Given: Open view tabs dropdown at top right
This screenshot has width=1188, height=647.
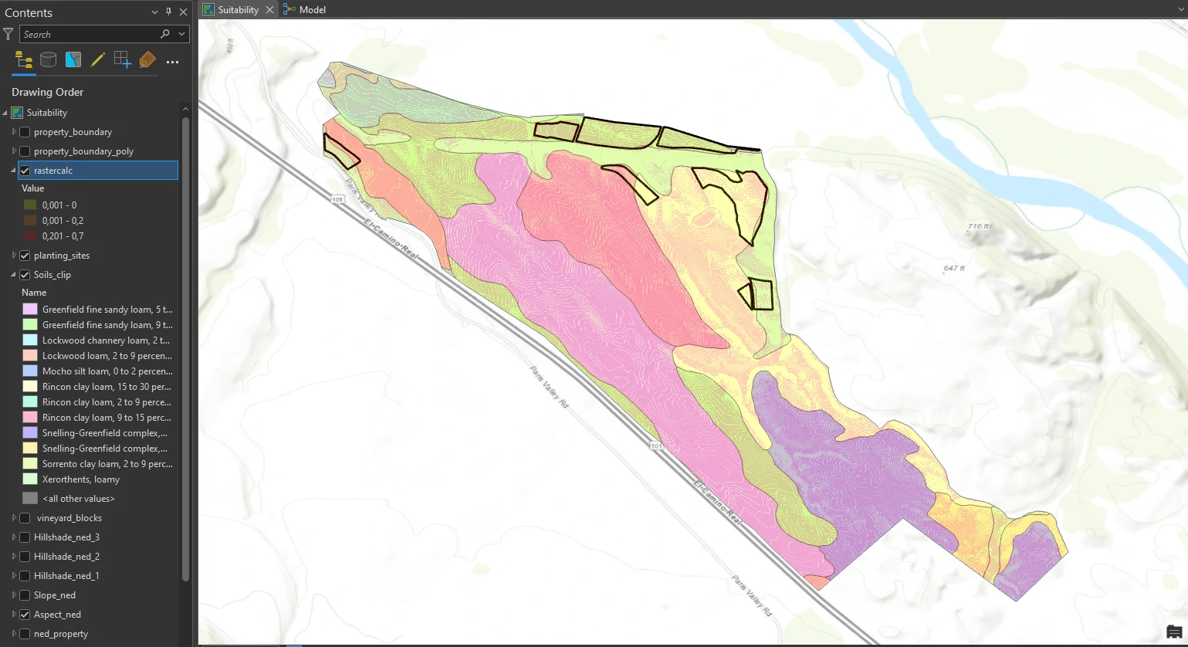Looking at the screenshot, I should point(1181,9).
